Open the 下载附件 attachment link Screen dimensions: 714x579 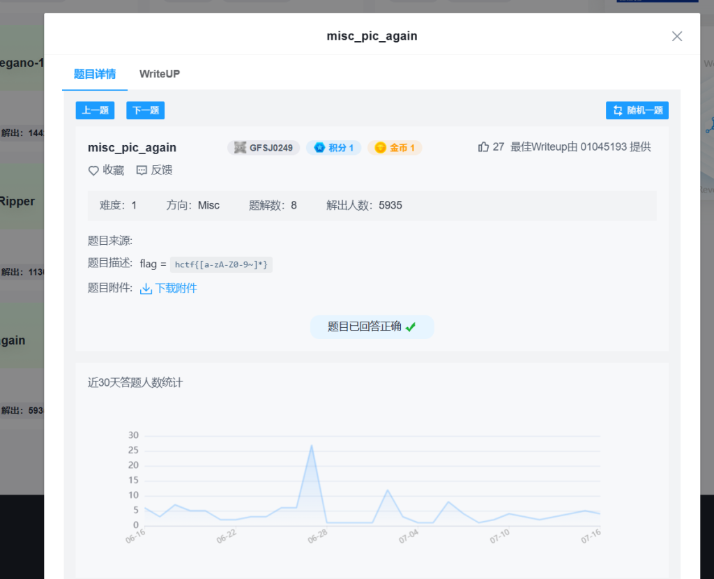point(176,288)
